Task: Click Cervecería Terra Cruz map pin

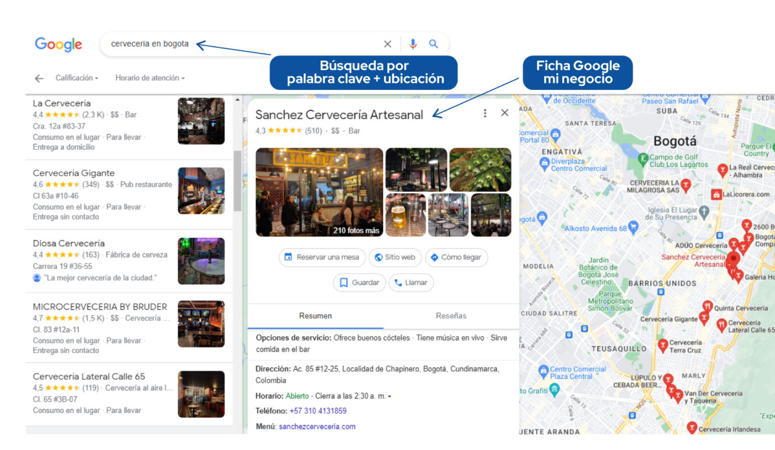Action: (662, 346)
